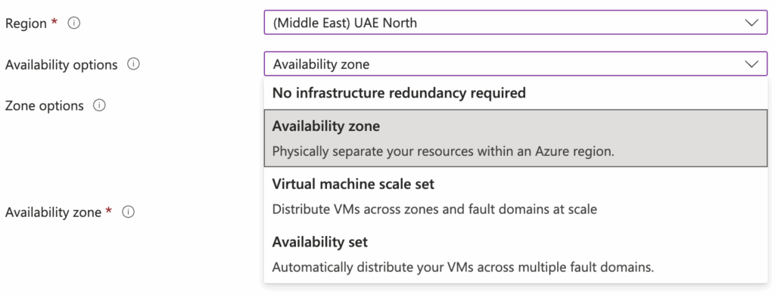Click the info icon beside Region
The height and width of the screenshot is (295, 775).
74,23
